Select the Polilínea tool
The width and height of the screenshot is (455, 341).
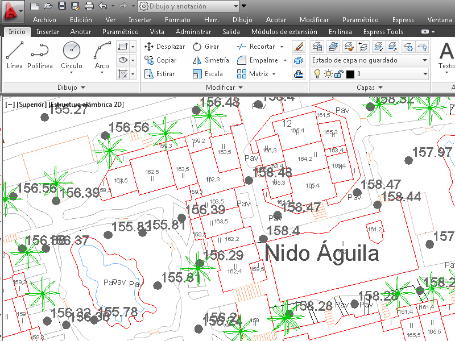coord(40,55)
